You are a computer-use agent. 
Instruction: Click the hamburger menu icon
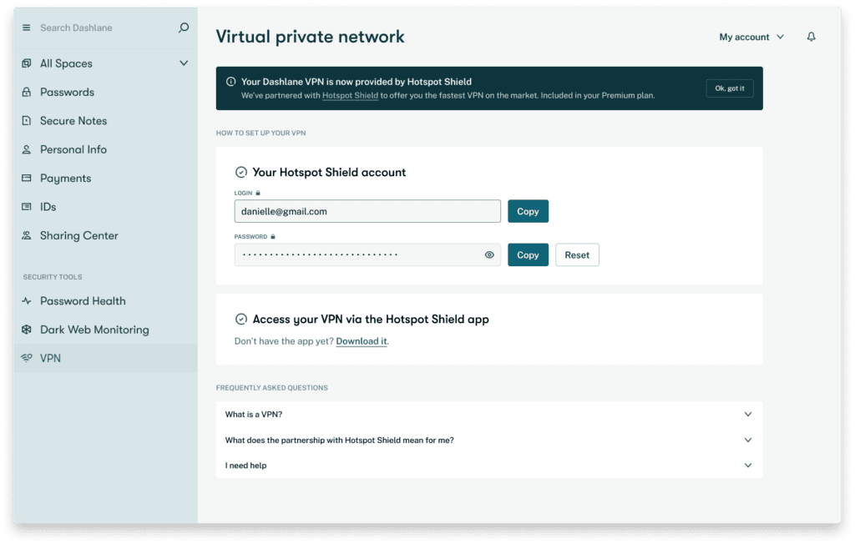25,27
